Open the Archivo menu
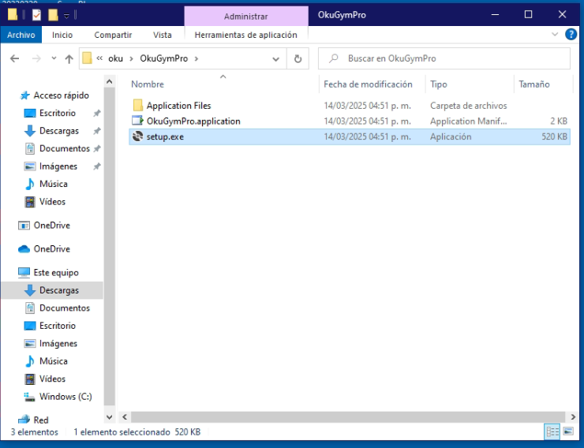Image resolution: width=584 pixels, height=448 pixels. pos(21,35)
